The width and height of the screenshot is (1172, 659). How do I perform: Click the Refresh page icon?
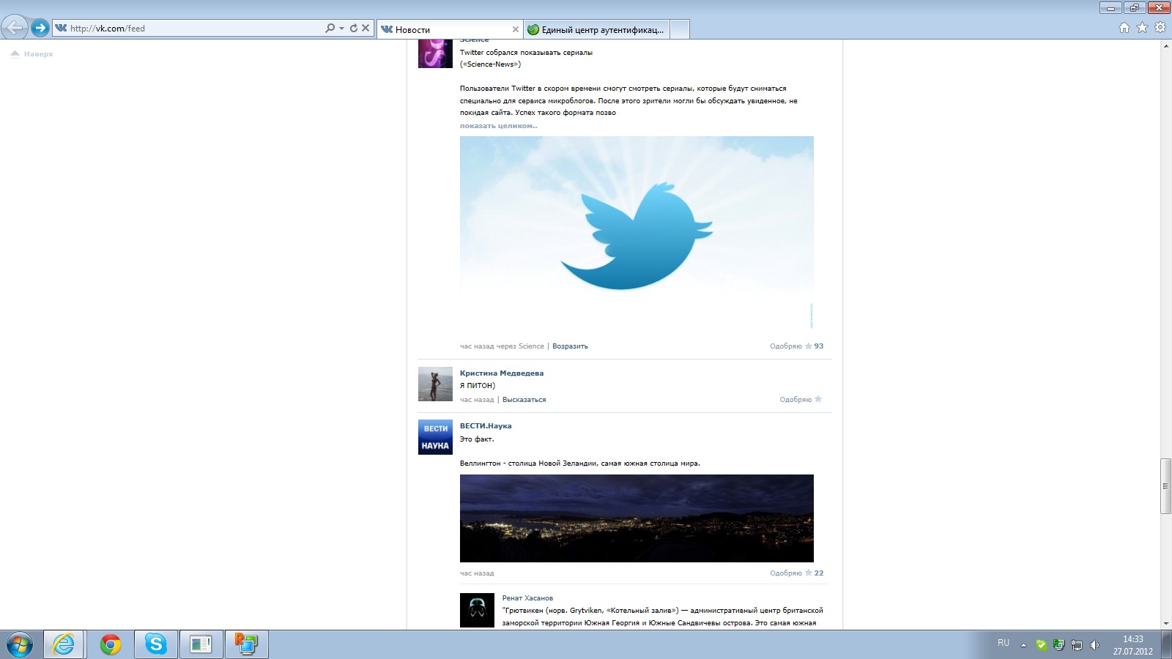tap(354, 28)
